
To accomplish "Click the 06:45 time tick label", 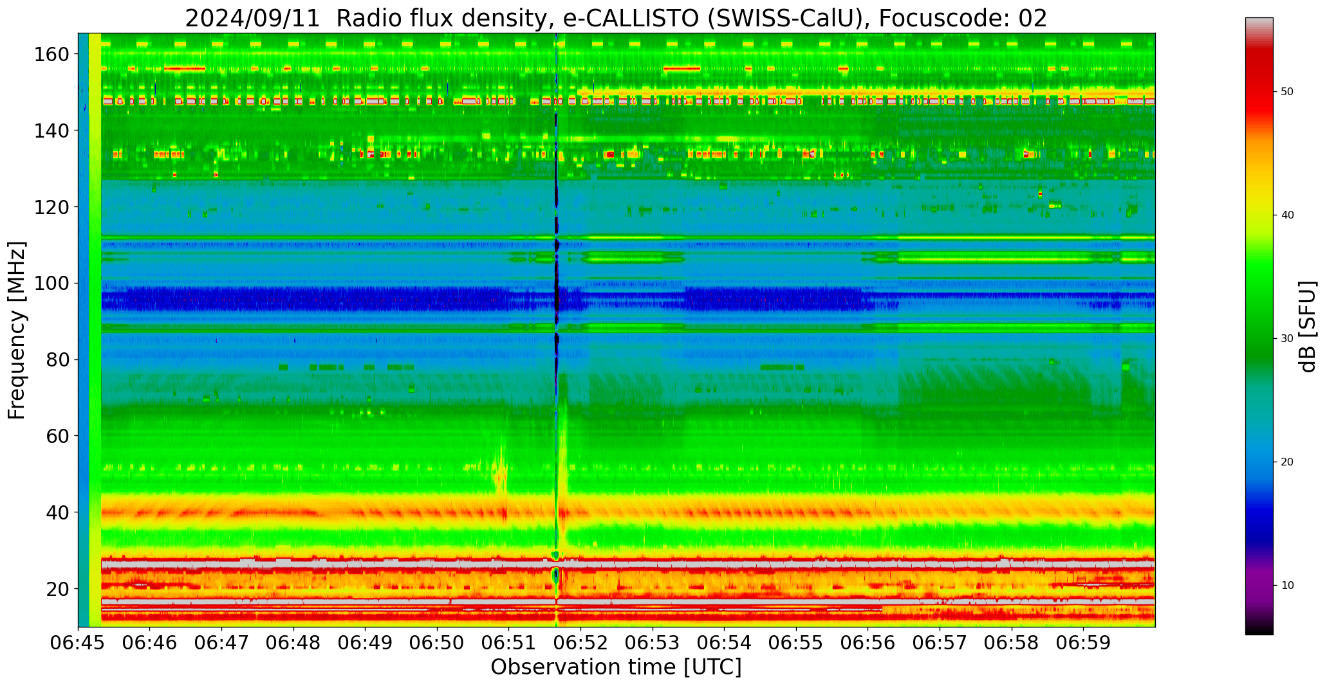I will click(x=79, y=642).
